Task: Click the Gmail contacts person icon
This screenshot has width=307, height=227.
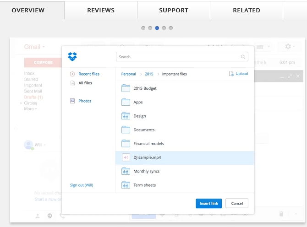Action: (x=38, y=216)
